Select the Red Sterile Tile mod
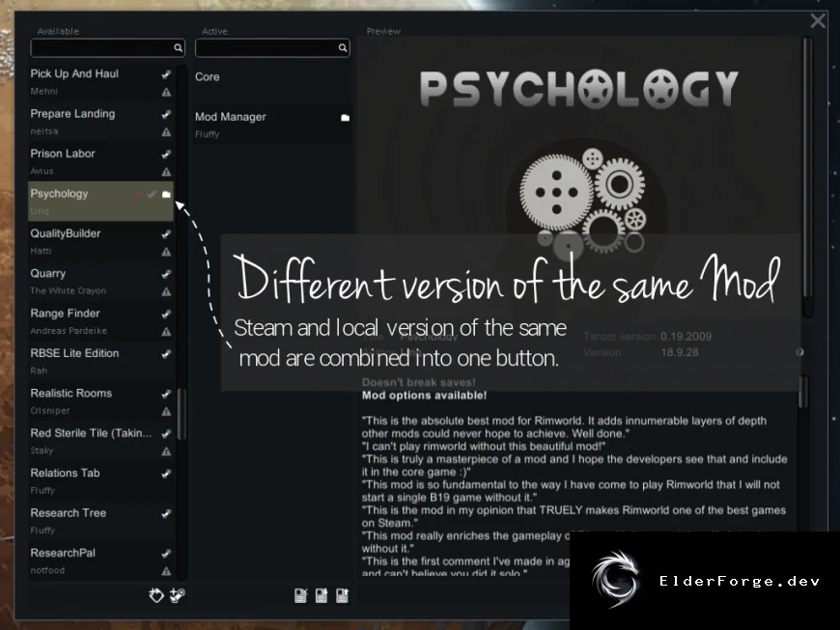Viewport: 840px width, 630px height. click(x=100, y=442)
